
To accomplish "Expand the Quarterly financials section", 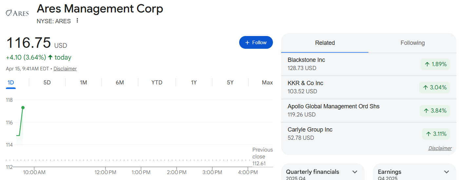I will (x=355, y=172).
